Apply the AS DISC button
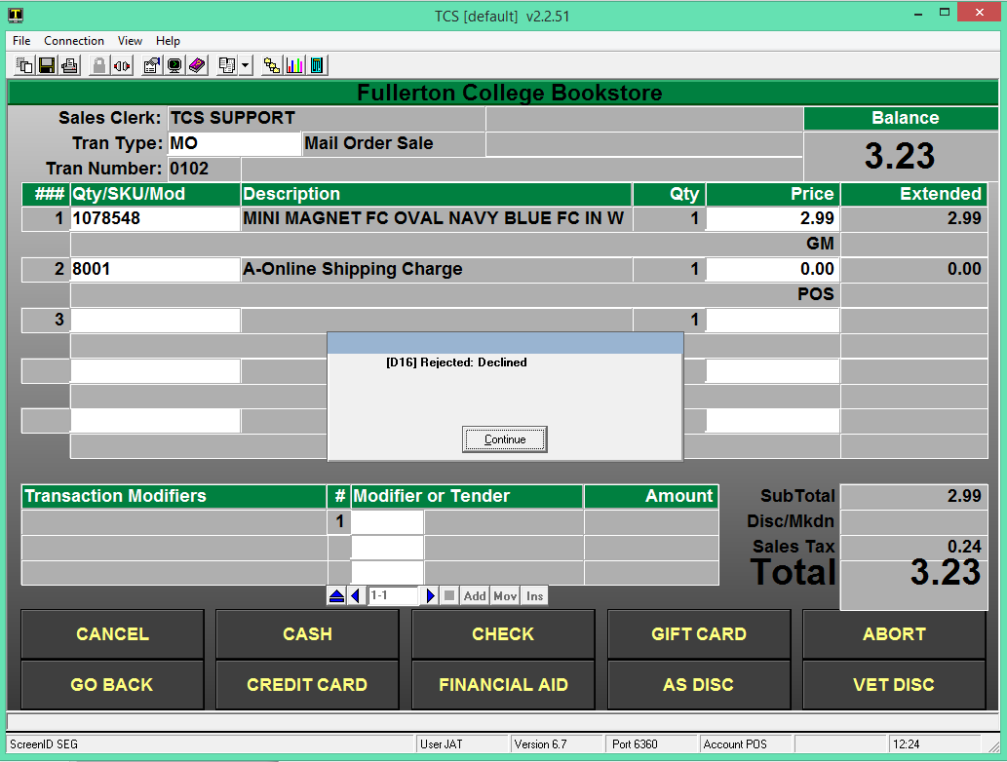Image resolution: width=1007 pixels, height=762 pixels. click(x=699, y=685)
